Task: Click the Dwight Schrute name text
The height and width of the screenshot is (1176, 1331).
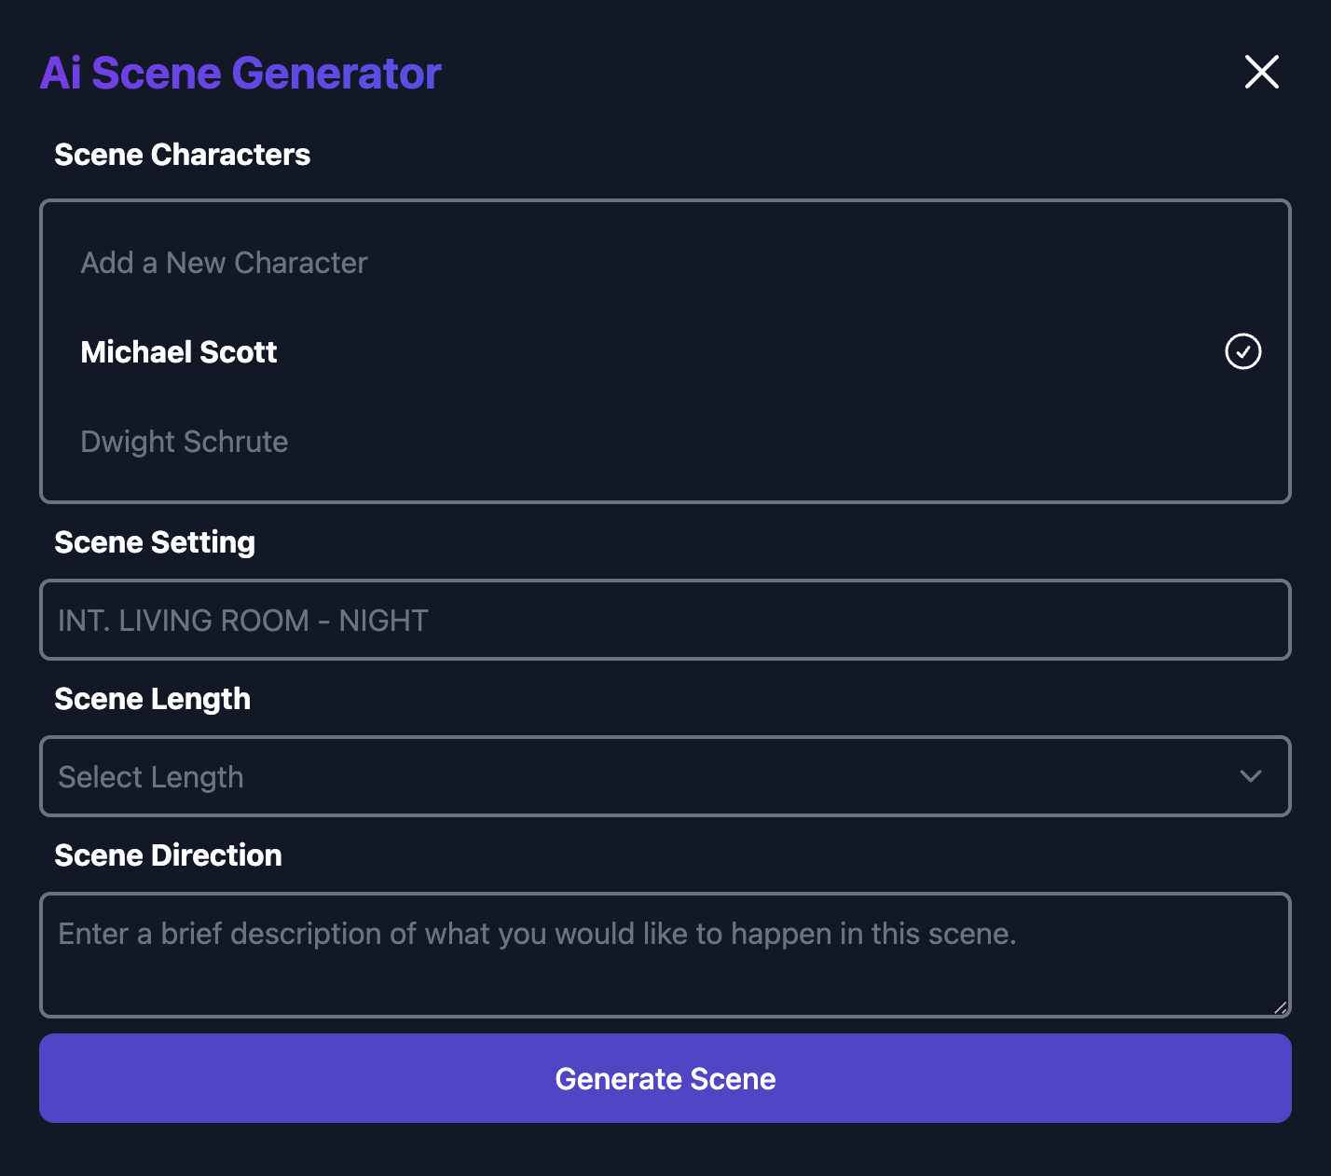Action: (x=185, y=442)
